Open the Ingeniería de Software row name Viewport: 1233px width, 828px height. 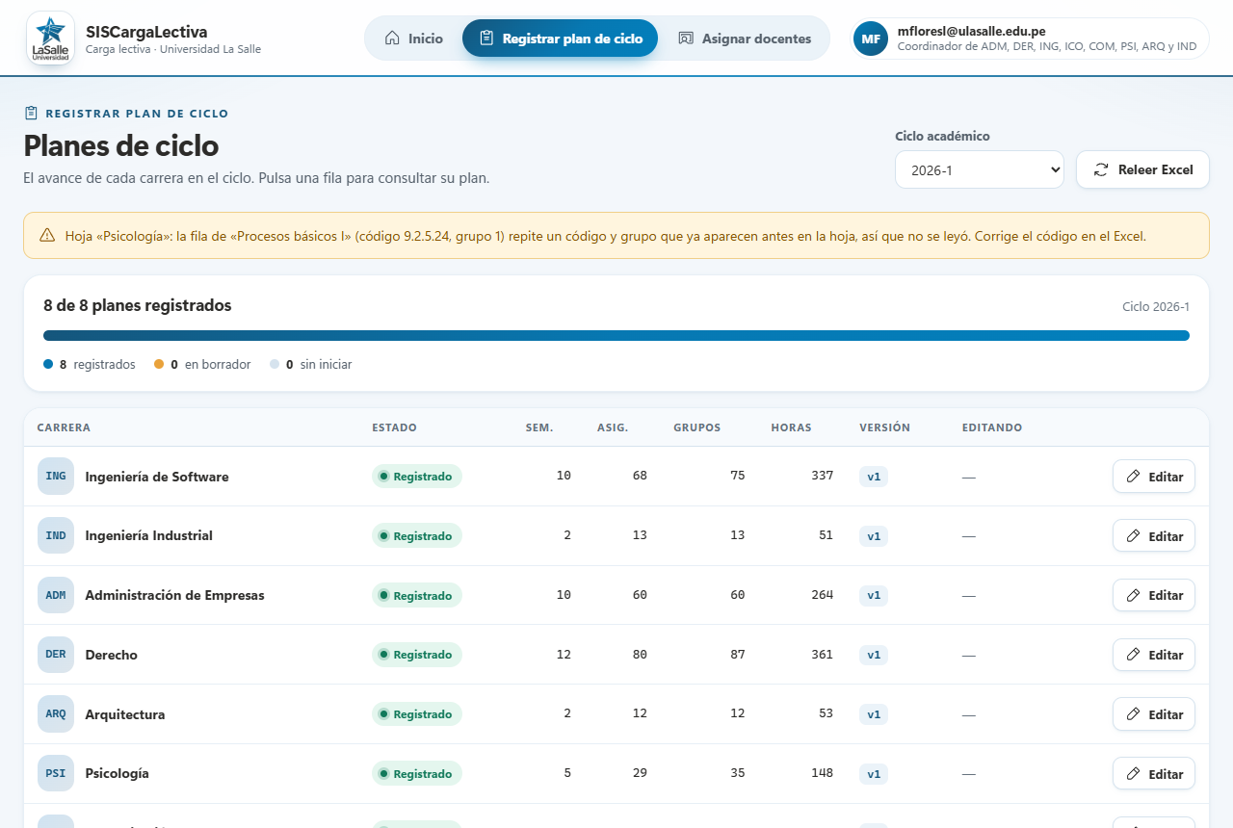(x=157, y=477)
